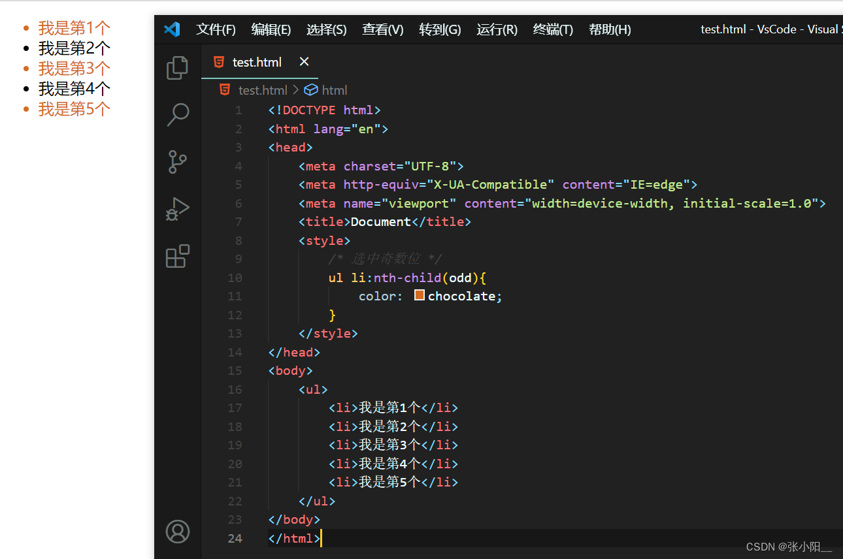Click the ul li:nth-child(odd) selector
This screenshot has width=843, height=559.
click(407, 278)
